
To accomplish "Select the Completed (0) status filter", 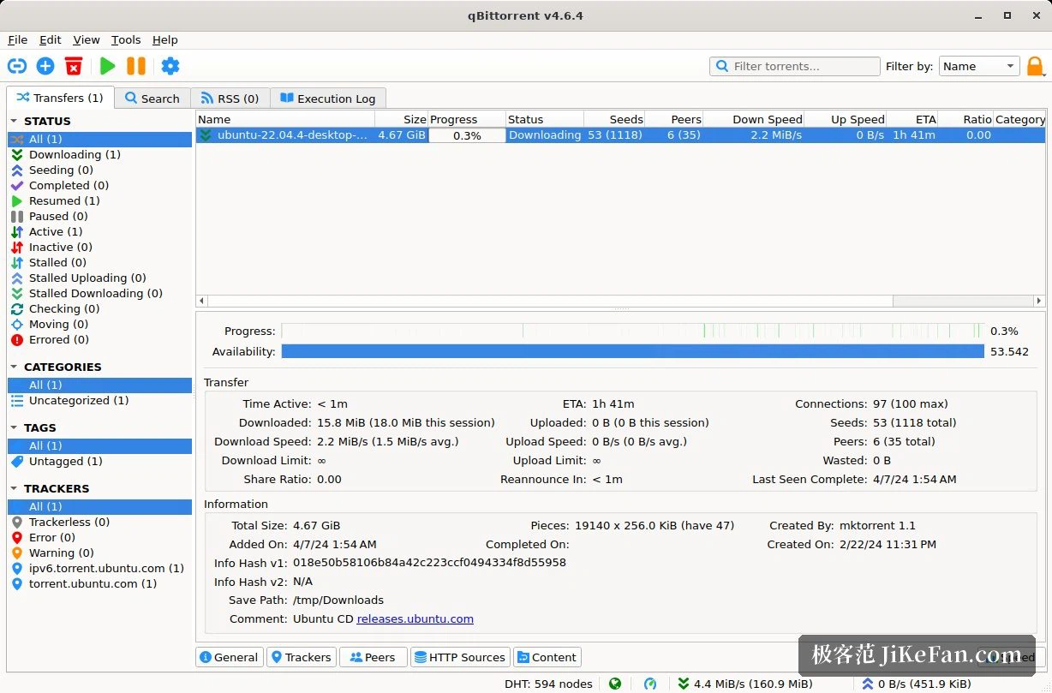I will [99, 185].
